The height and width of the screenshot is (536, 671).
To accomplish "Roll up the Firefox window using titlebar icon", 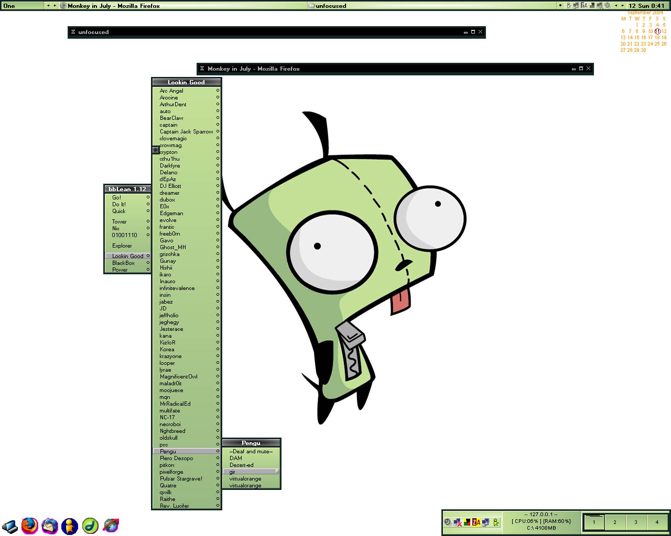I will tap(202, 69).
